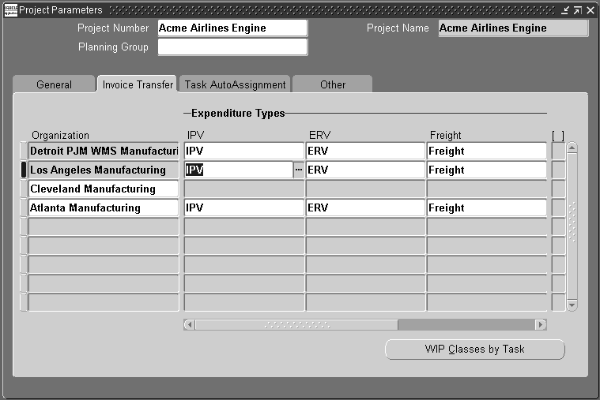Click descriptive flexfield box for Los Angeles row
The height and width of the screenshot is (400, 600).
(x=558, y=170)
